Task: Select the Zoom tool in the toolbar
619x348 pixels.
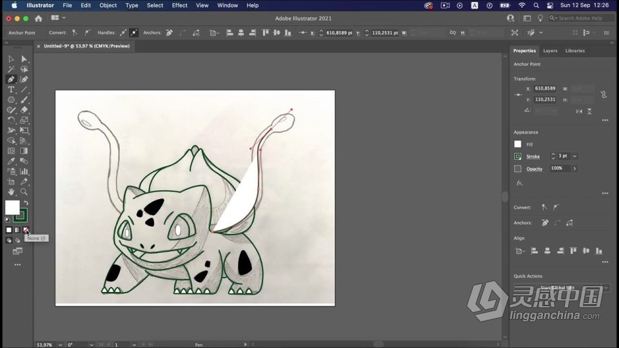Action: click(x=24, y=192)
